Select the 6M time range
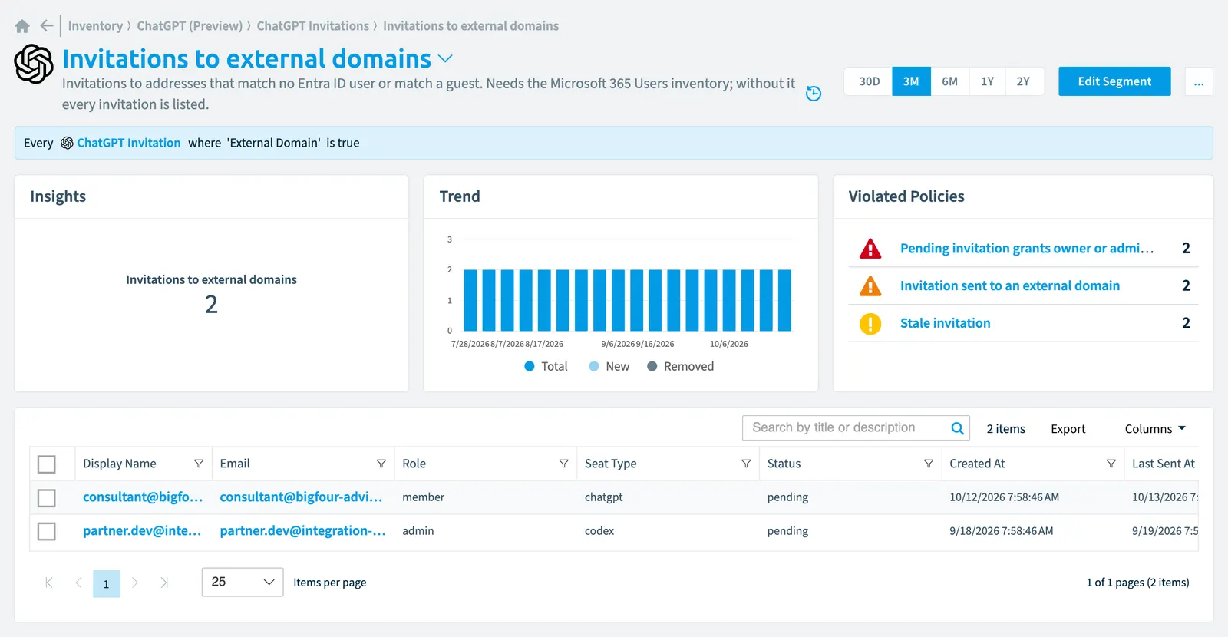 point(950,81)
